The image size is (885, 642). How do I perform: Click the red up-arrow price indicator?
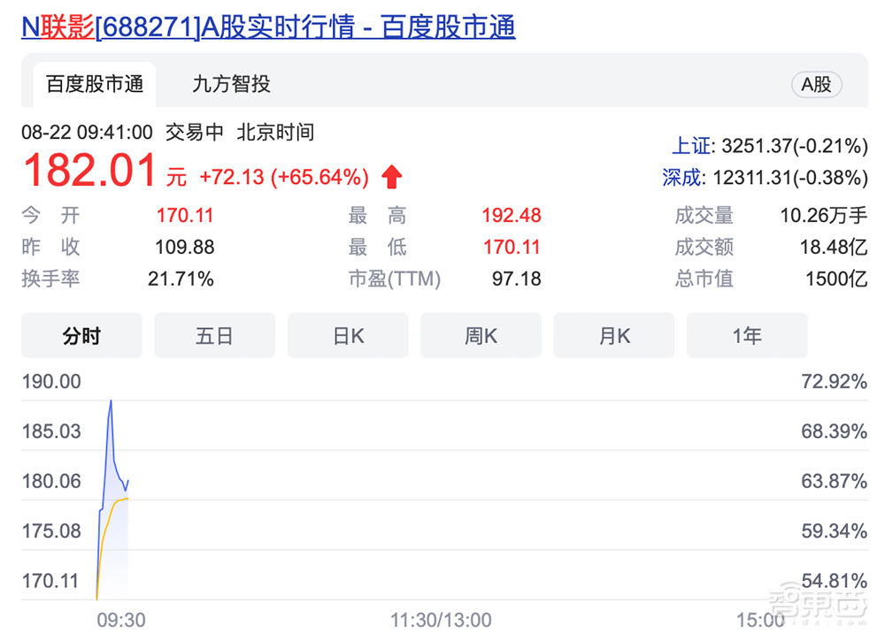pos(392,178)
